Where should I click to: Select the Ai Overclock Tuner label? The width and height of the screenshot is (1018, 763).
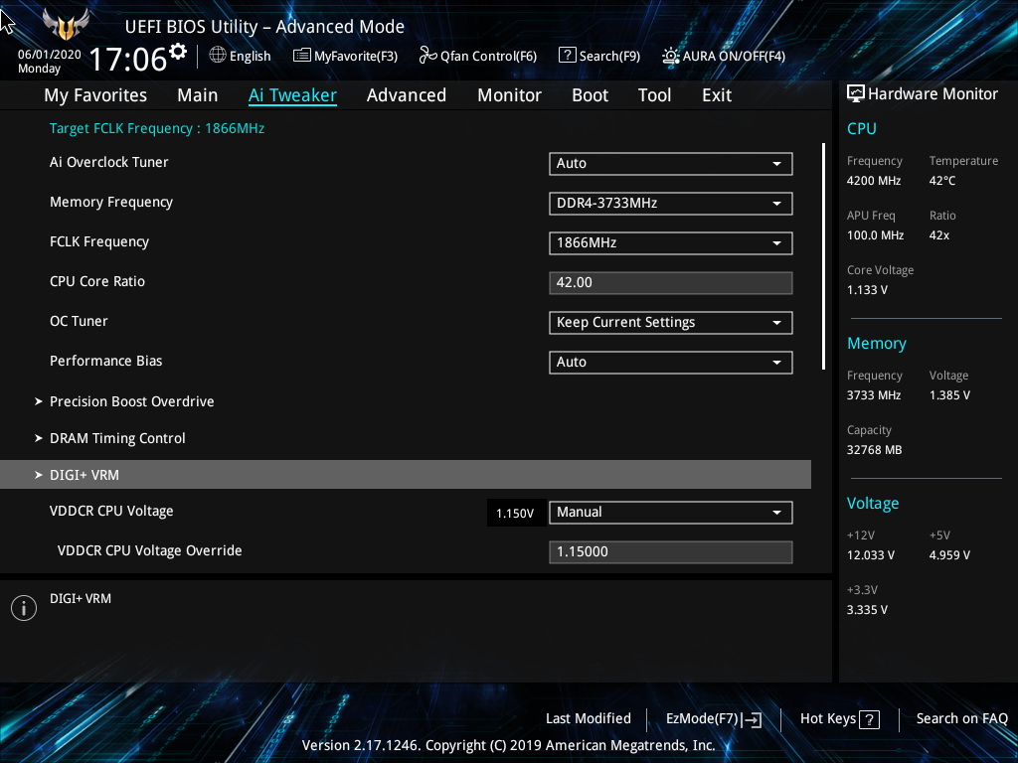tap(109, 162)
